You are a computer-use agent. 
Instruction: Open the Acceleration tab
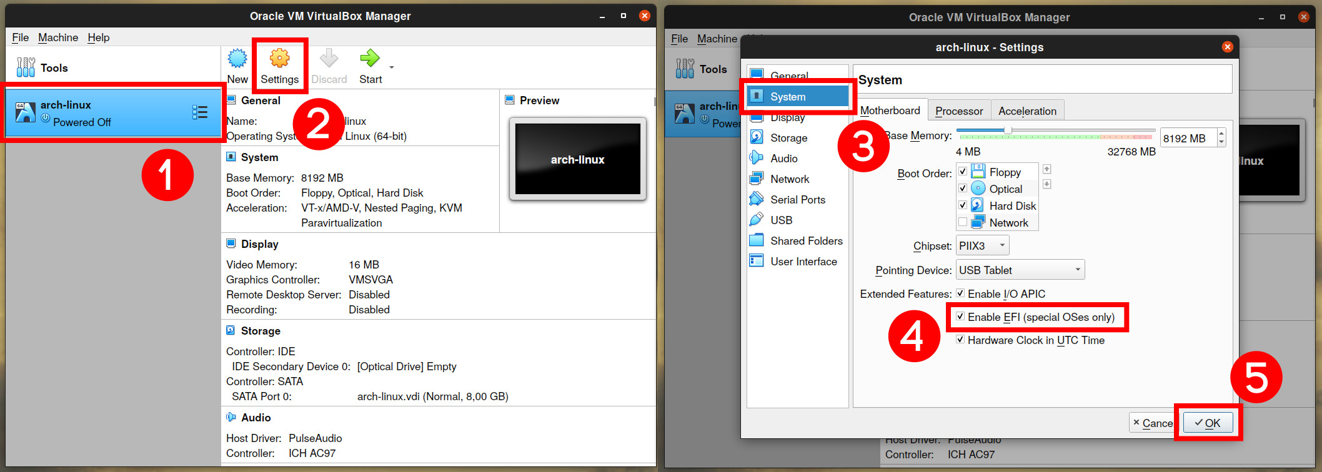(1027, 111)
